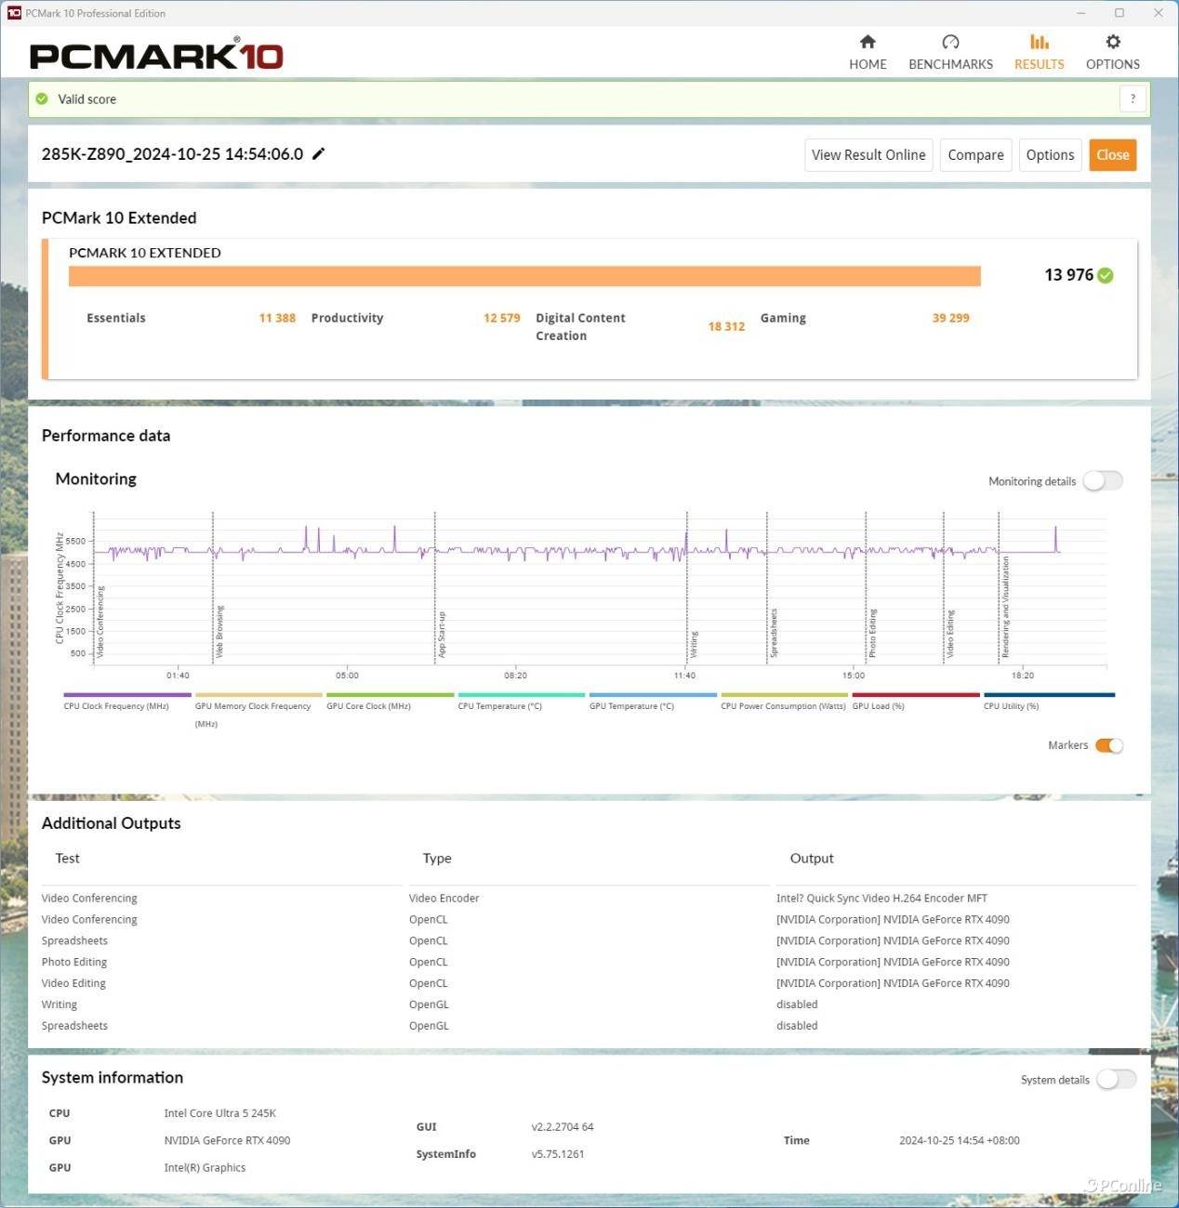Open the Options button beside Compare

tap(1050, 155)
